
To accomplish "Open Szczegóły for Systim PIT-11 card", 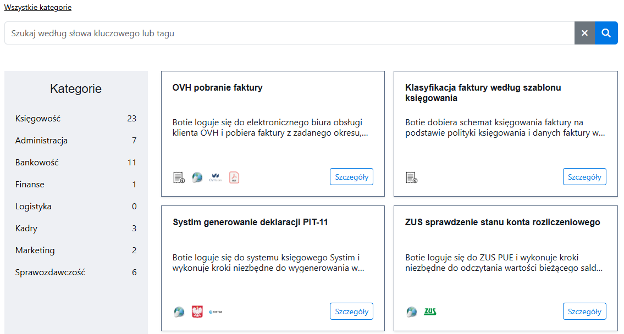I will pyautogui.click(x=351, y=311).
